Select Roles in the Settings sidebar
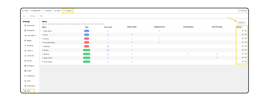This screenshot has width=269, height=101. [x=27, y=91]
